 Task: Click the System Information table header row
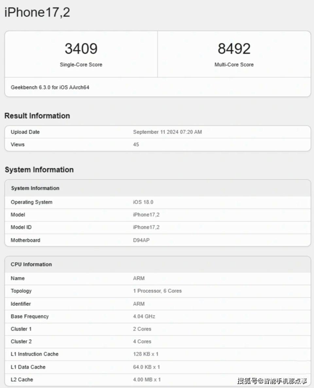point(158,188)
